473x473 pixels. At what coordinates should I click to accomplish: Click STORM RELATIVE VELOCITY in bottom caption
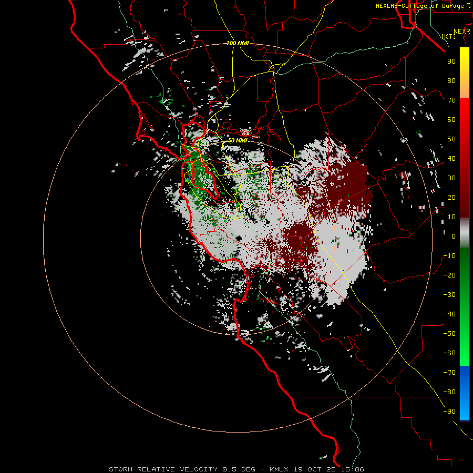(x=163, y=469)
